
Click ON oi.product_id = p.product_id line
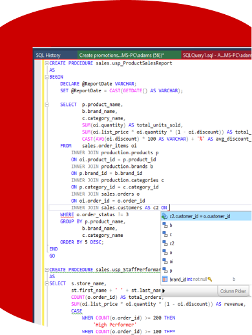pyautogui.click(x=114, y=159)
